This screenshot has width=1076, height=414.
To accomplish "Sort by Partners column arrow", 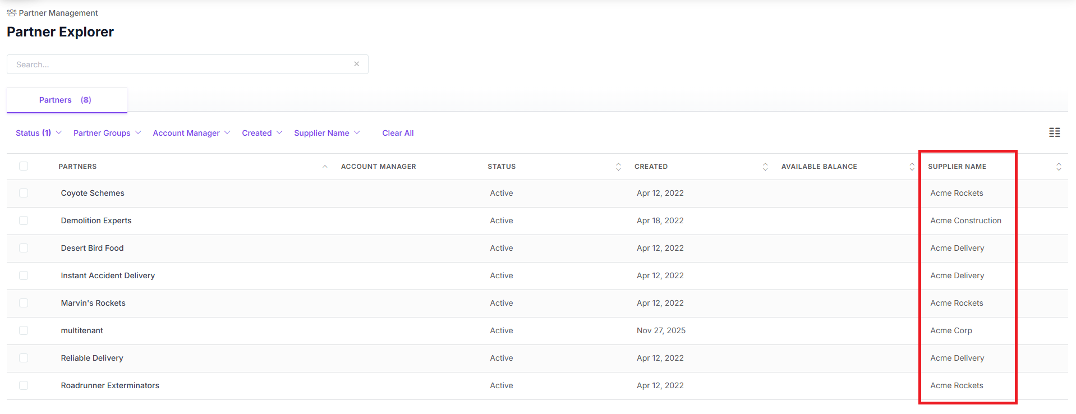I will pos(325,167).
